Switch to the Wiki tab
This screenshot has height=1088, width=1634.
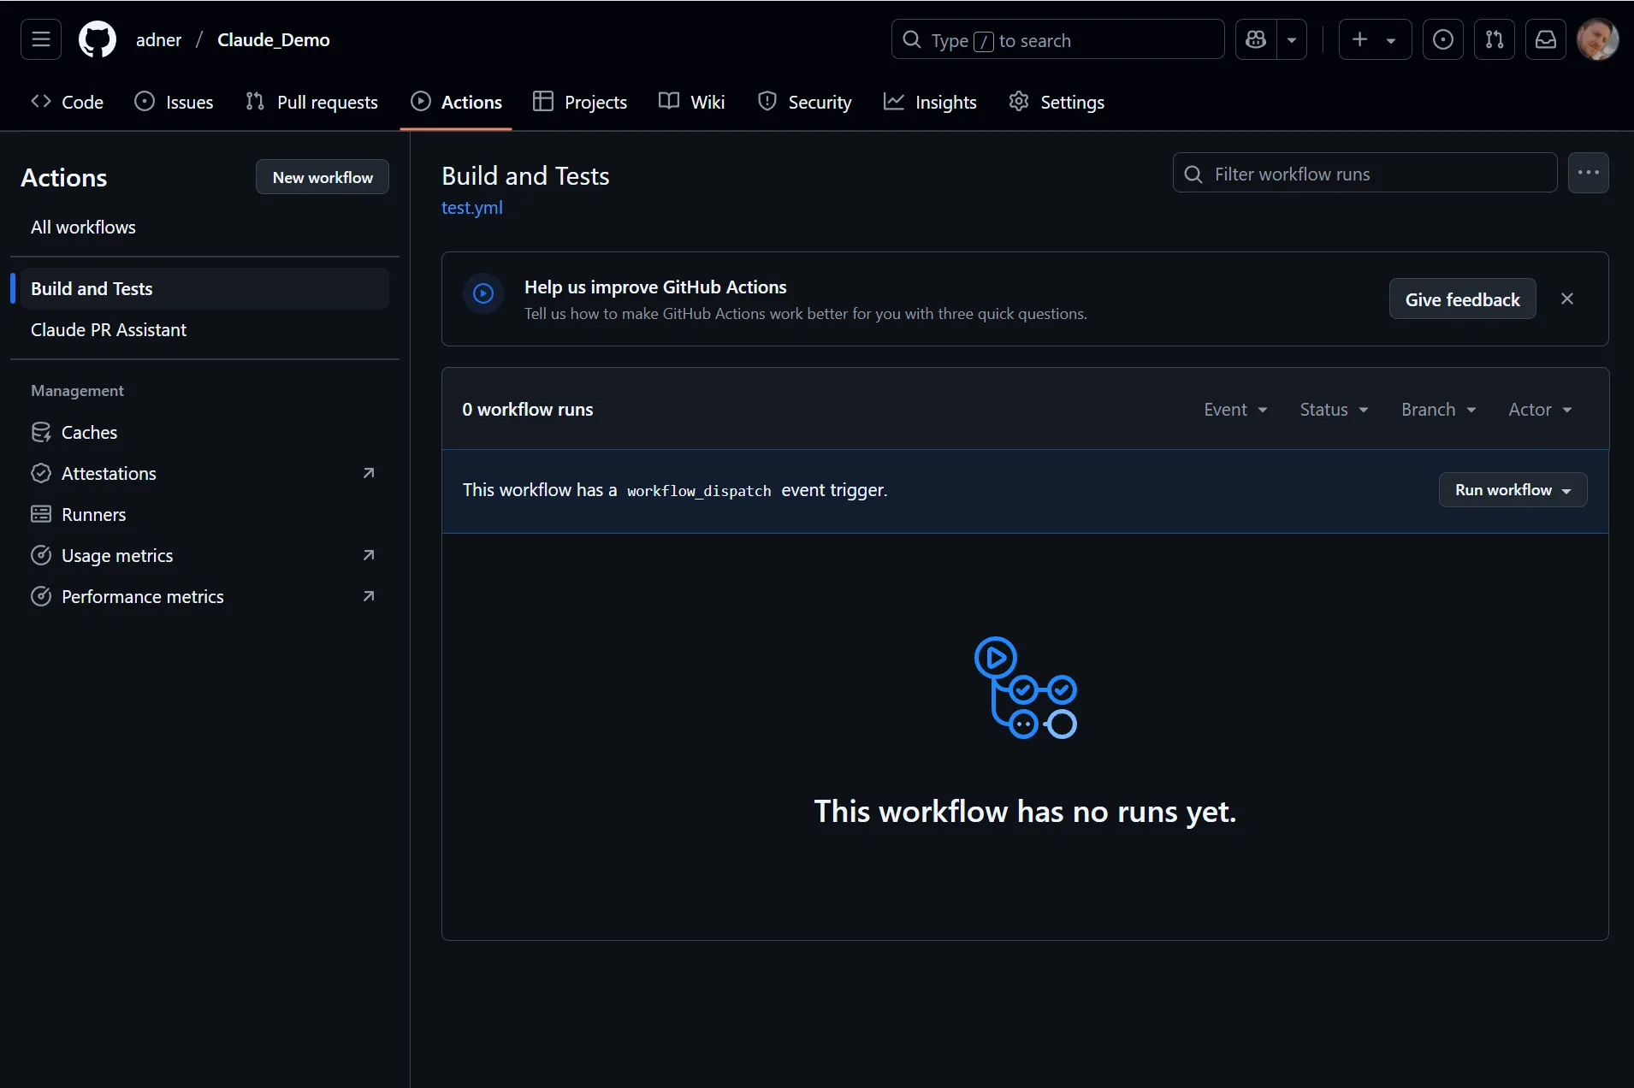coord(692,102)
